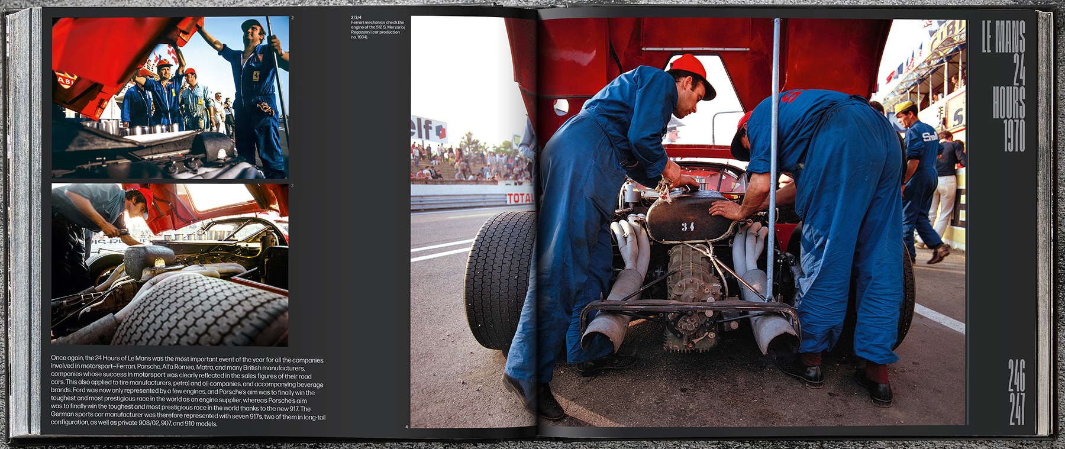Click the line ending "thanks to the new 917. The"
The width and height of the screenshot is (1065, 449).
click(x=180, y=408)
